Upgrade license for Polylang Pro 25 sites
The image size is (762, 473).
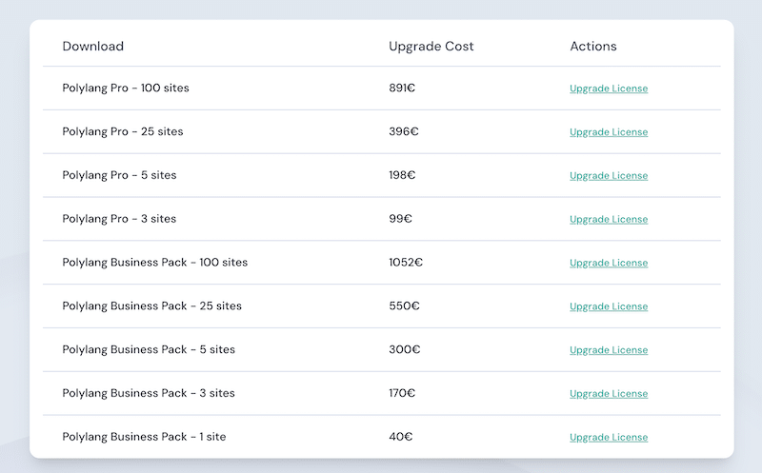tap(609, 132)
